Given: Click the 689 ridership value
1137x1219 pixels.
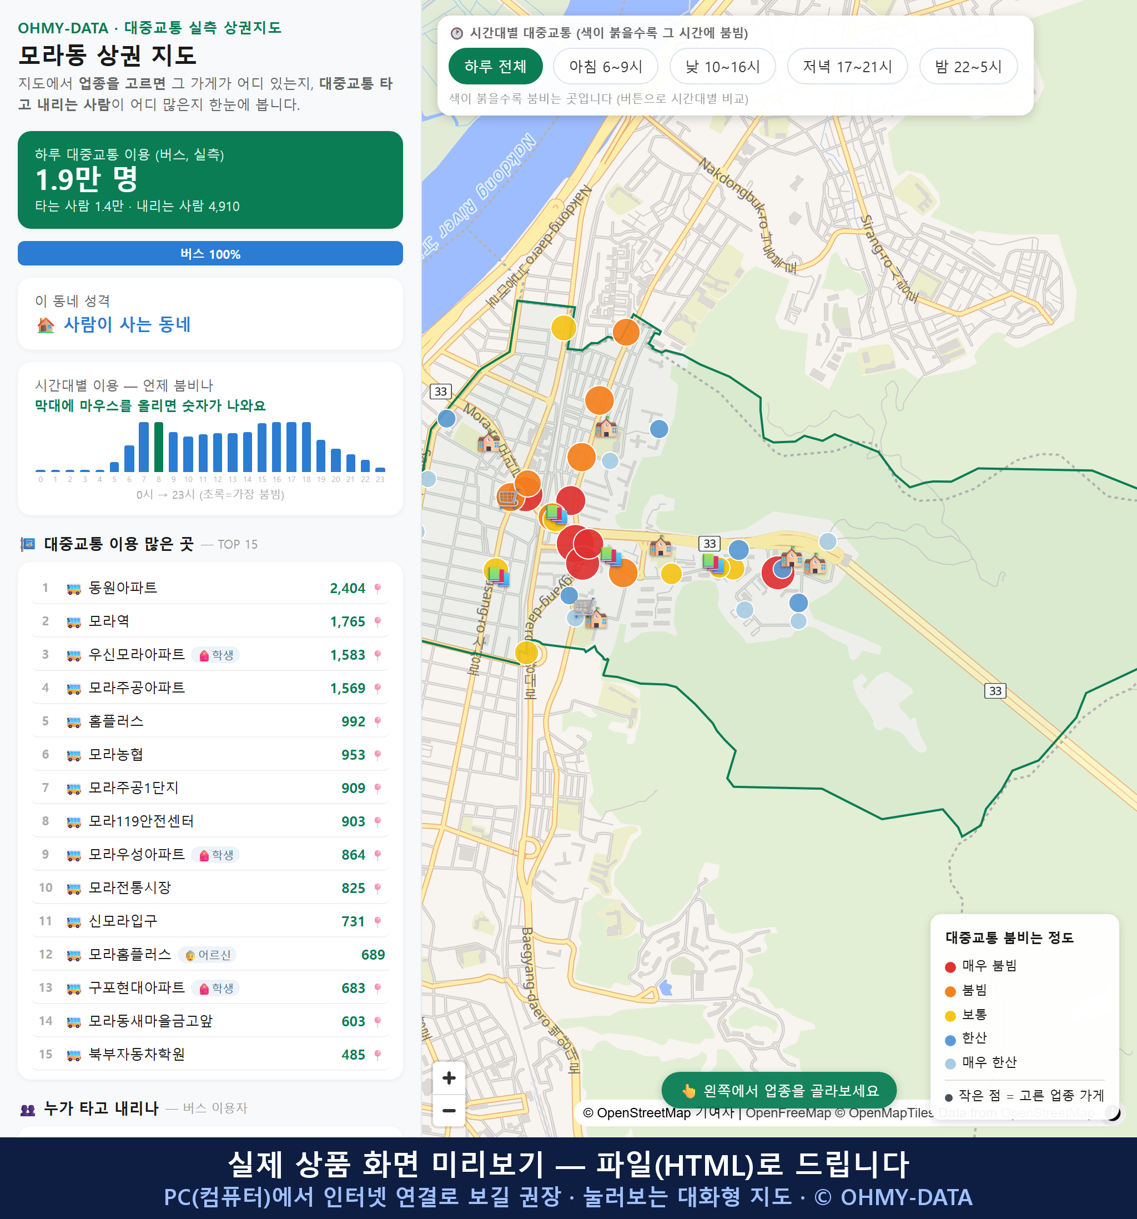Looking at the screenshot, I should coord(373,955).
